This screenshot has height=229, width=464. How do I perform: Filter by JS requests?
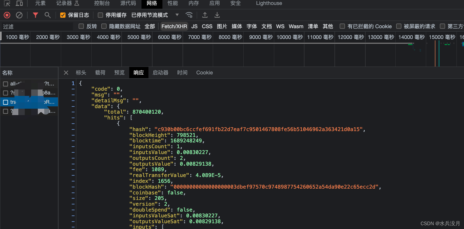point(194,26)
